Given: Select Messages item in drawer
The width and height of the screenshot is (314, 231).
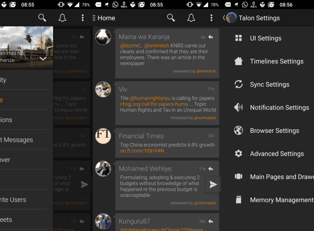Looking at the screenshot, I should pos(24,140).
